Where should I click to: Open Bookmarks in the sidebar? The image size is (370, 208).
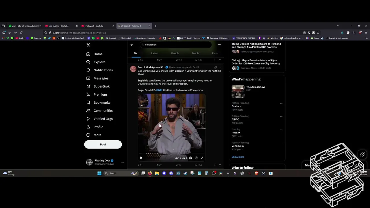98,103
